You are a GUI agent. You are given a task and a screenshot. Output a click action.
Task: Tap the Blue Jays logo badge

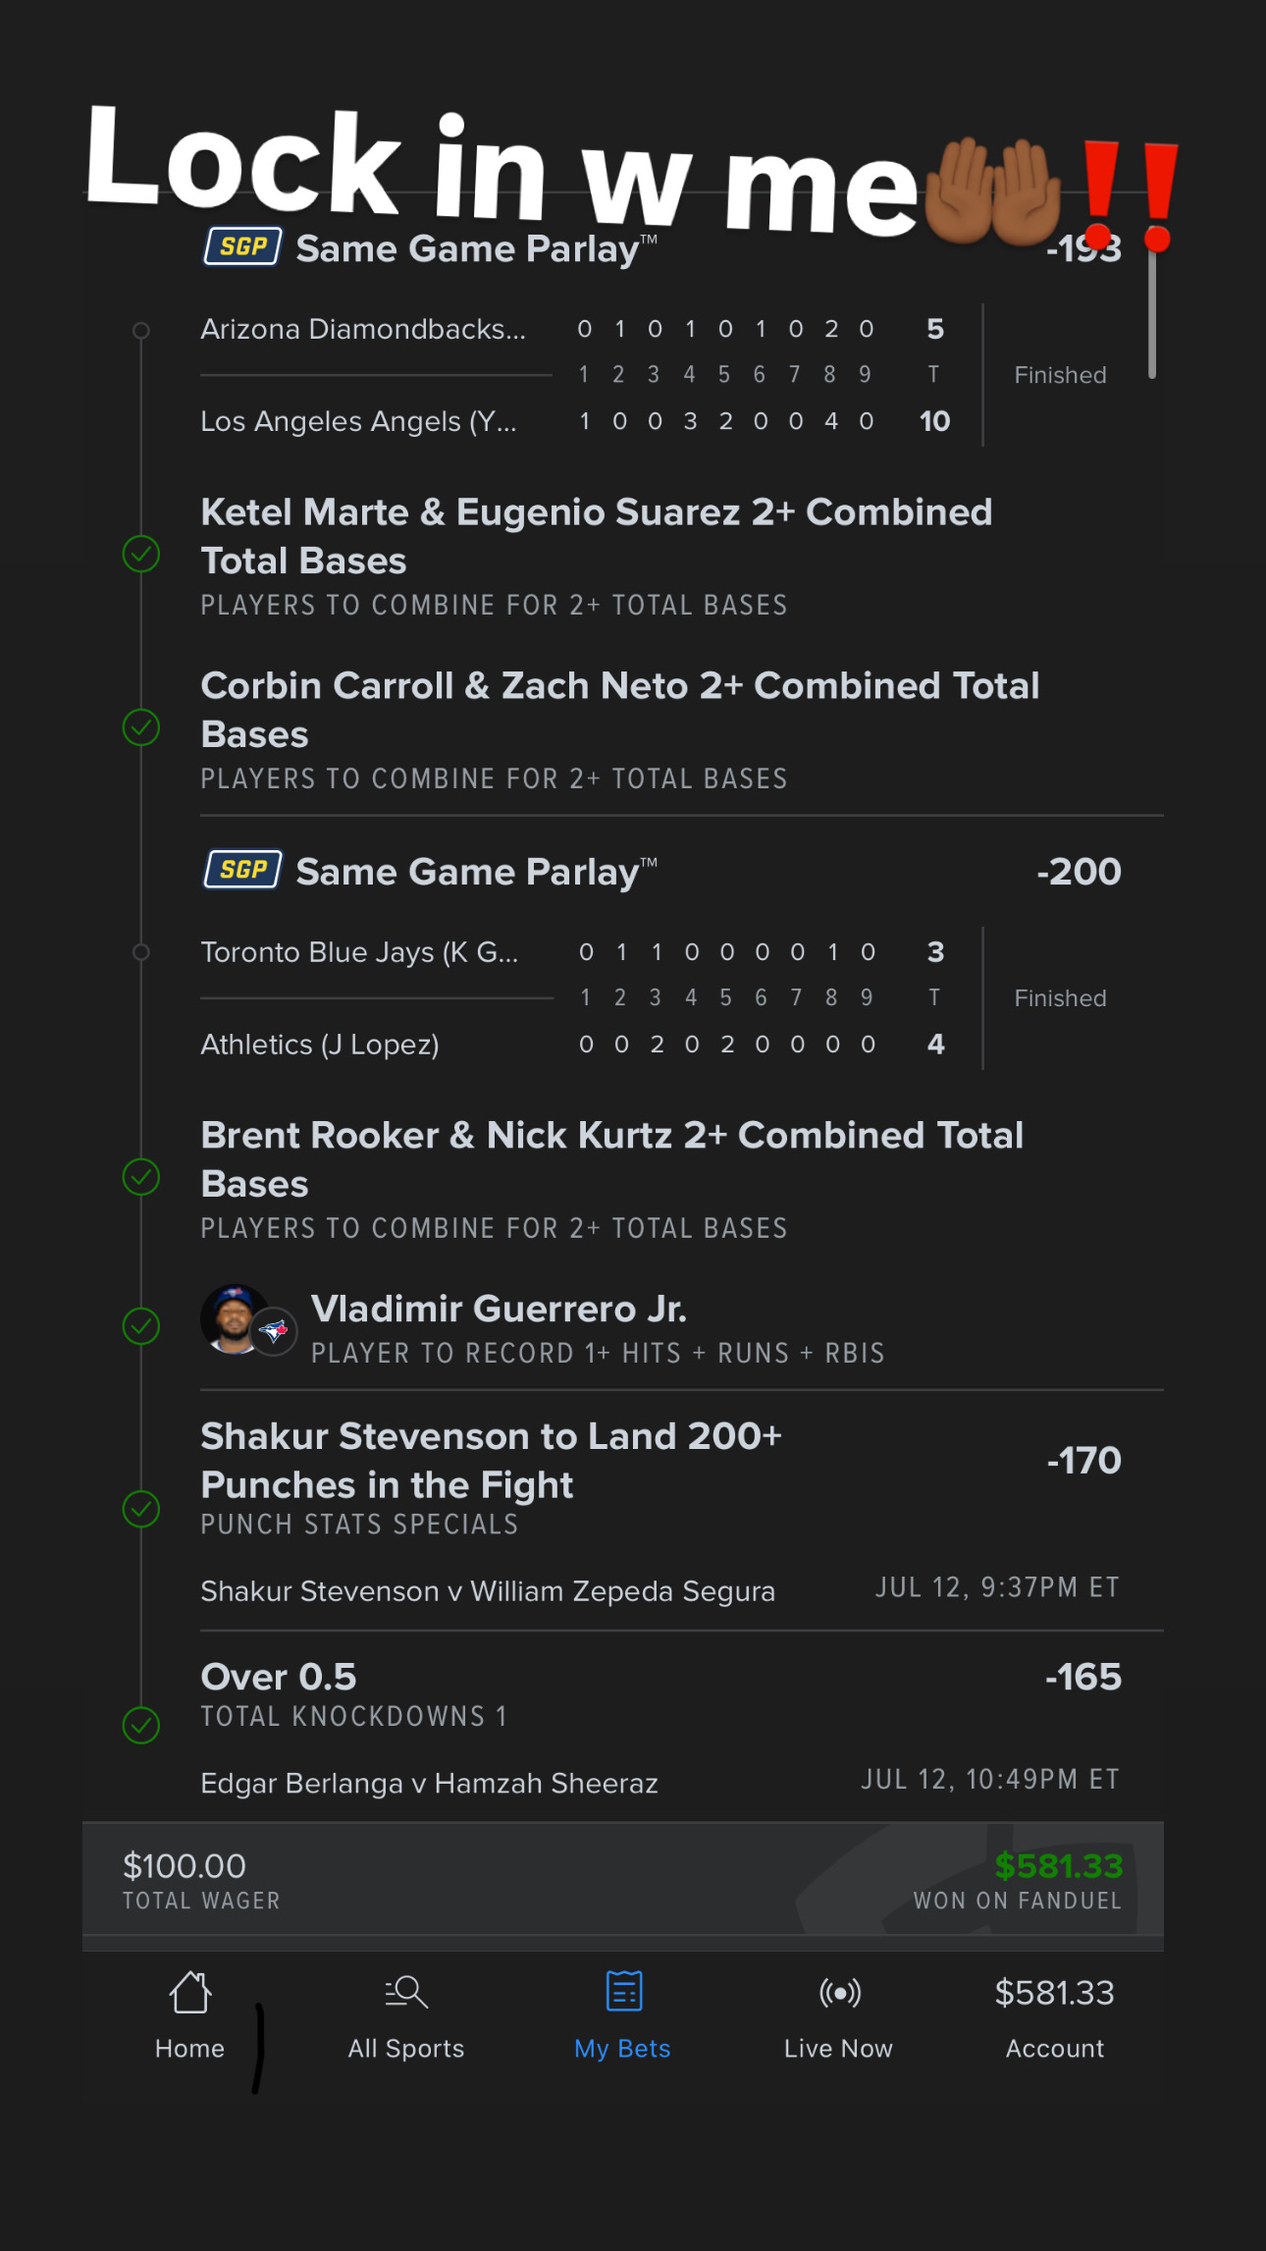click(x=274, y=1332)
